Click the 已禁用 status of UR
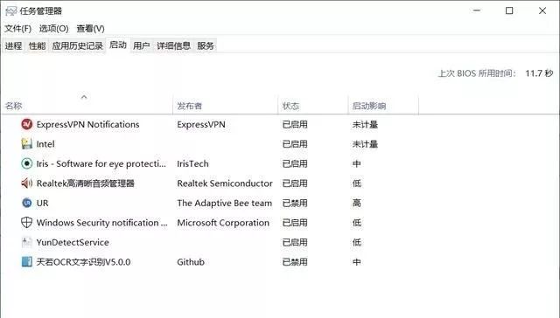This screenshot has height=318, width=560. (295, 203)
